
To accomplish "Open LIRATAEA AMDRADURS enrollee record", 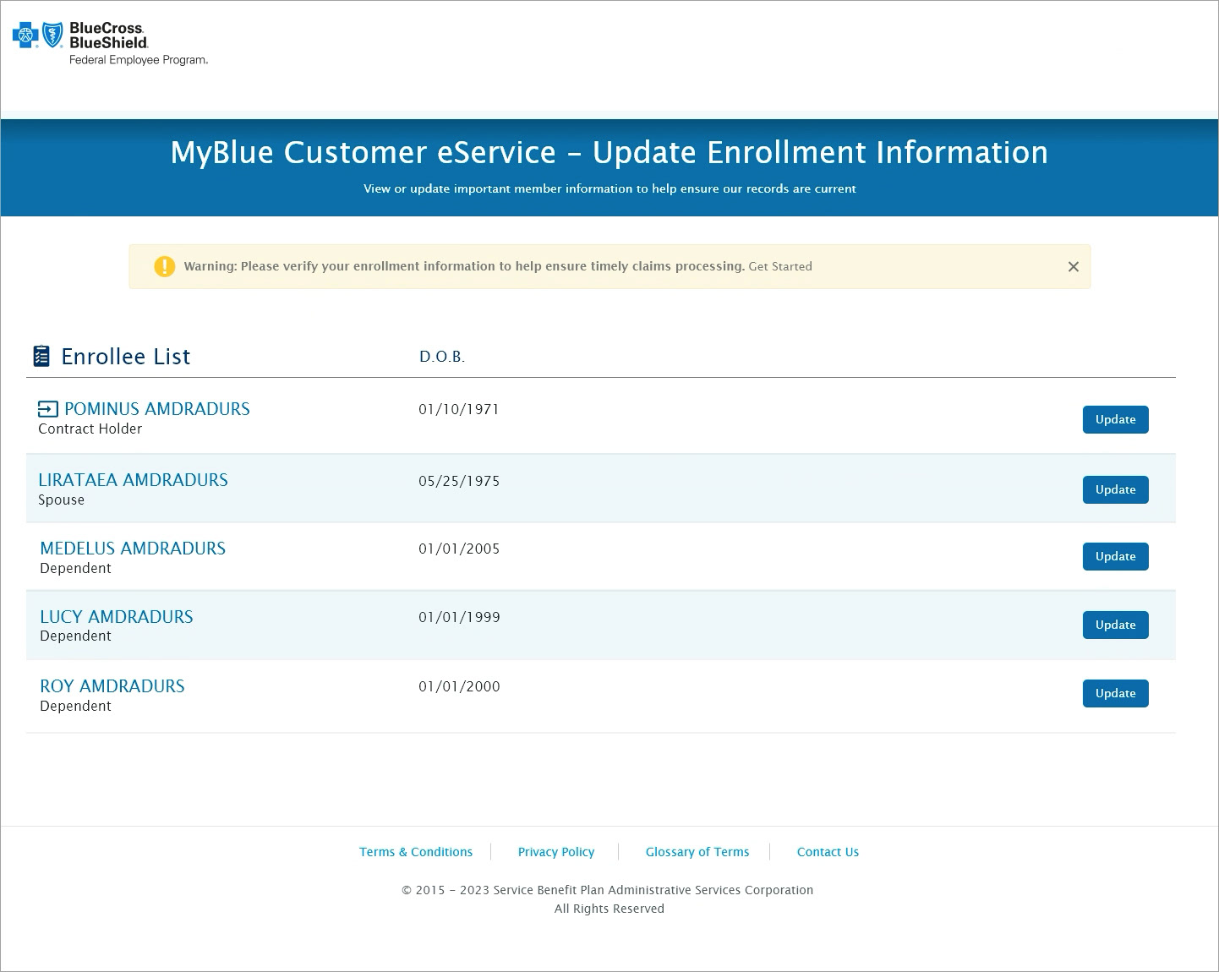I will [133, 480].
